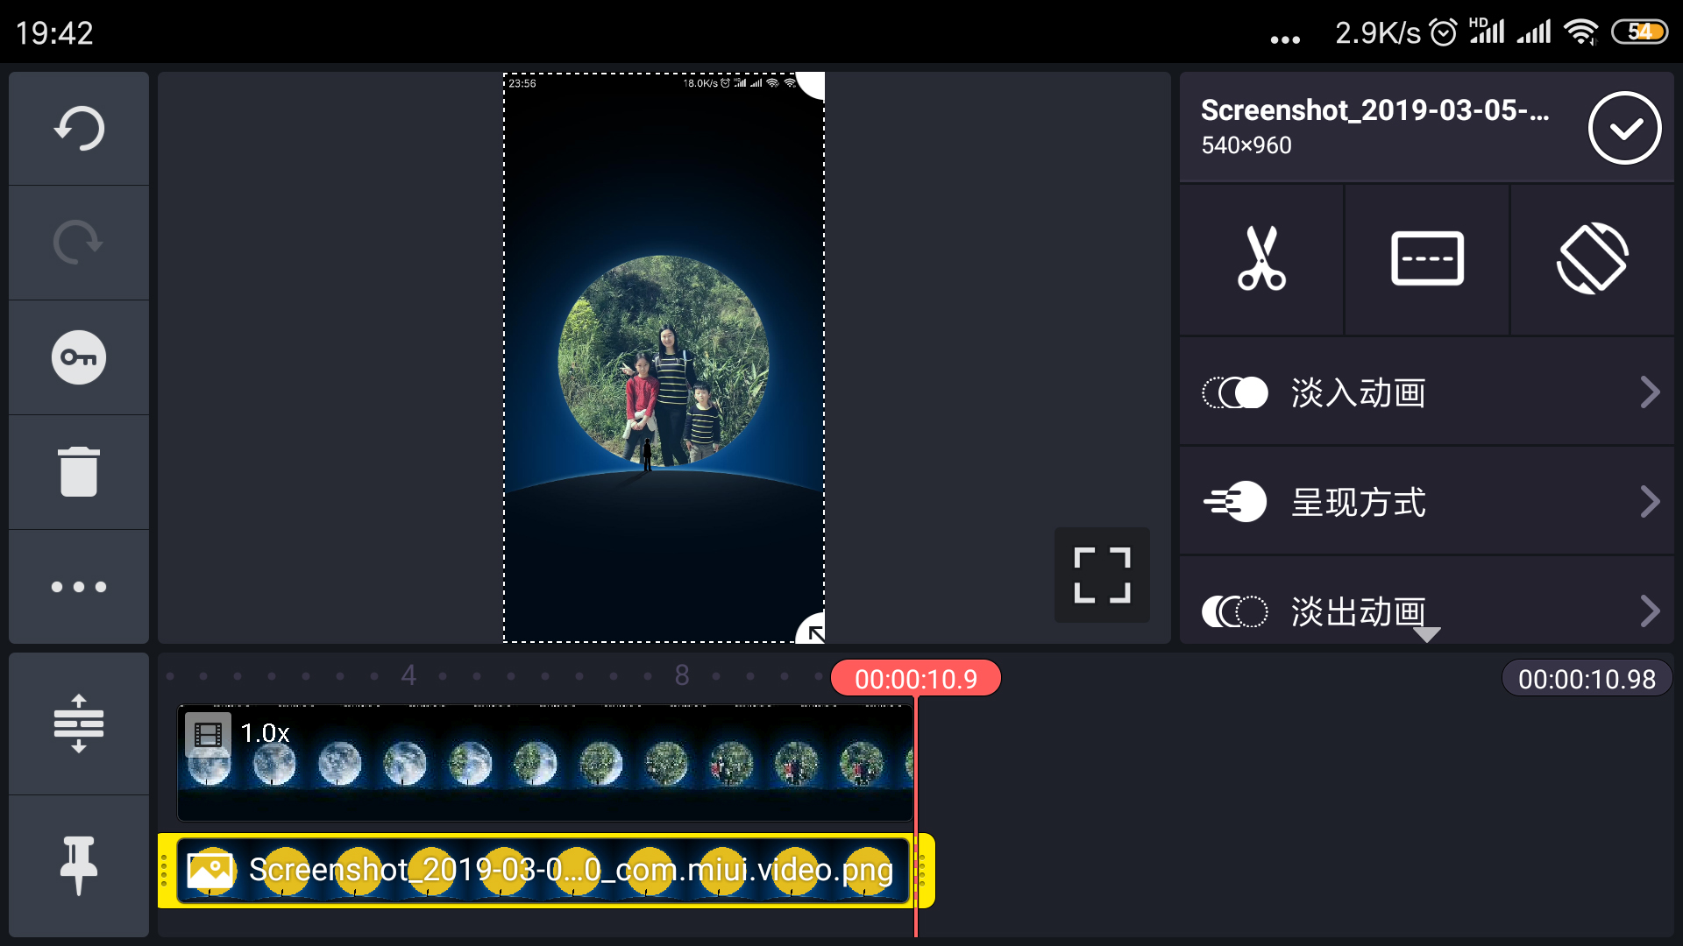Confirm edits with checkmark button
The height and width of the screenshot is (946, 1683).
[1624, 128]
